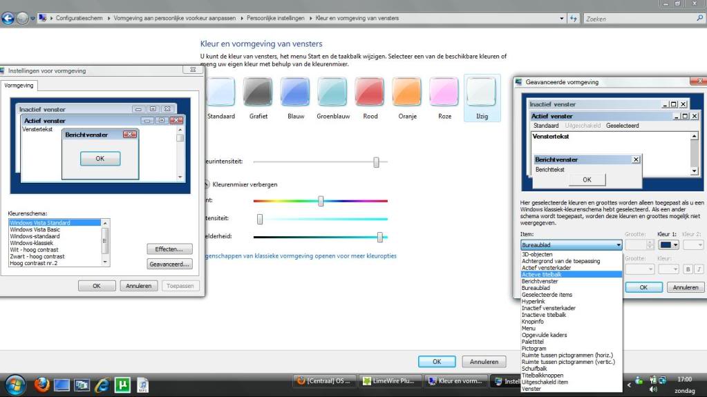
Task: Select Windows-klassiek in the Kleurenschema list
Action: 32,243
